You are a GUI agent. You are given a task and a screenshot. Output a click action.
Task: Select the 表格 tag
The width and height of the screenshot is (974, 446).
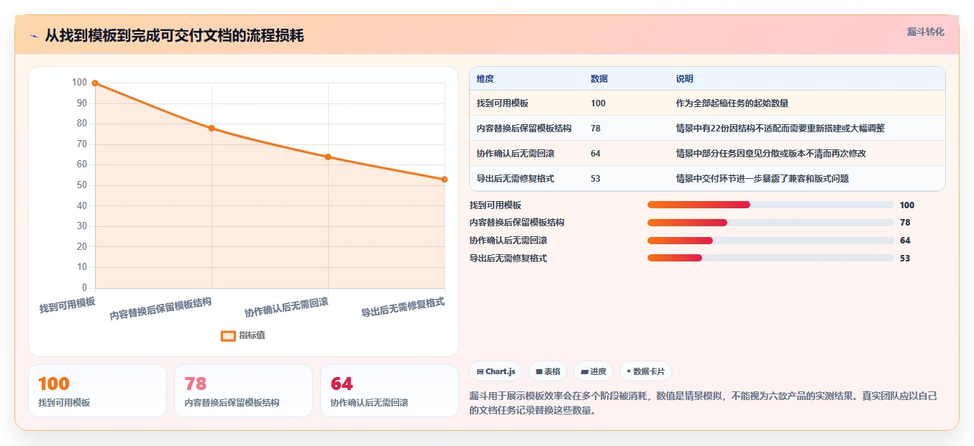coord(547,371)
